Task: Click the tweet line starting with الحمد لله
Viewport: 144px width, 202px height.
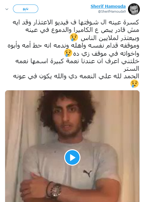Action: (x=76, y=76)
